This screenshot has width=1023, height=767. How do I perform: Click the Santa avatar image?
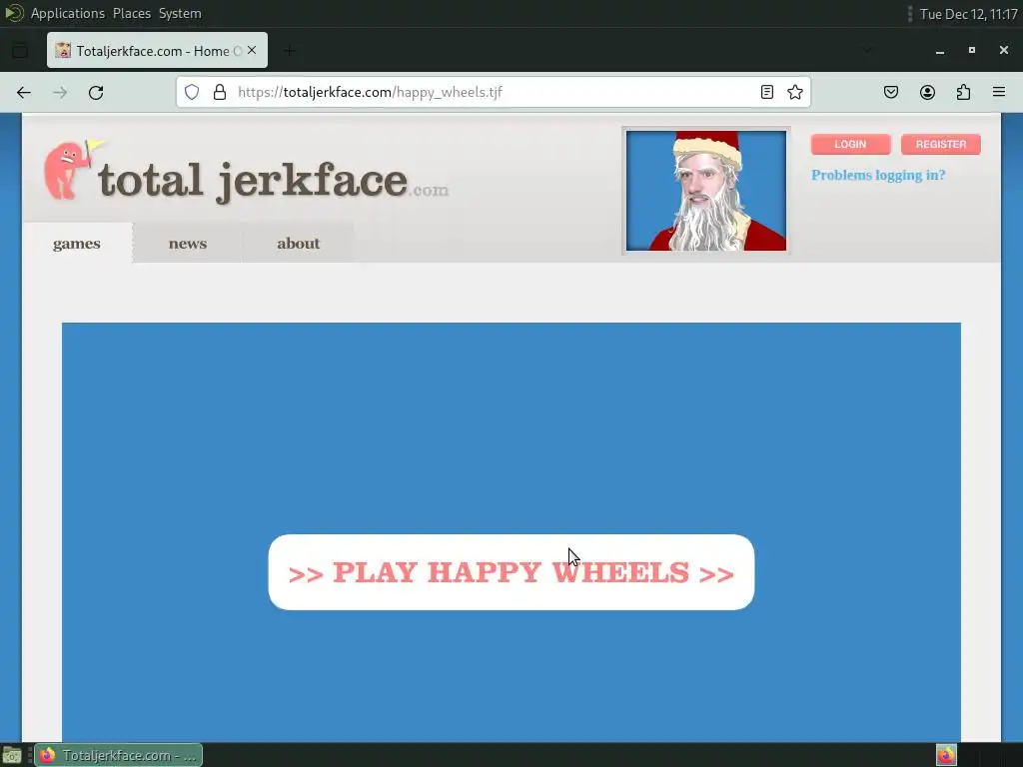[x=706, y=191]
